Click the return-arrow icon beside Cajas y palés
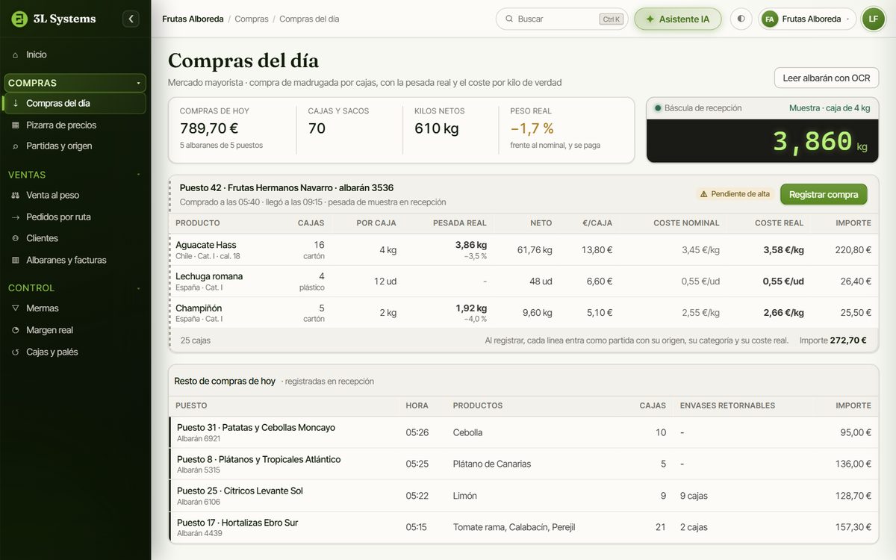The height and width of the screenshot is (560, 896). (15, 352)
